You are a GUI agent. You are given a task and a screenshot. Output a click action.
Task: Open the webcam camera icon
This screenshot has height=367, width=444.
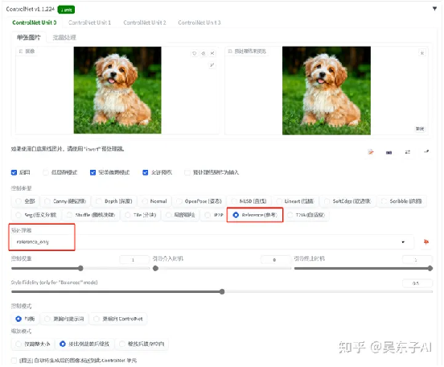389,152
